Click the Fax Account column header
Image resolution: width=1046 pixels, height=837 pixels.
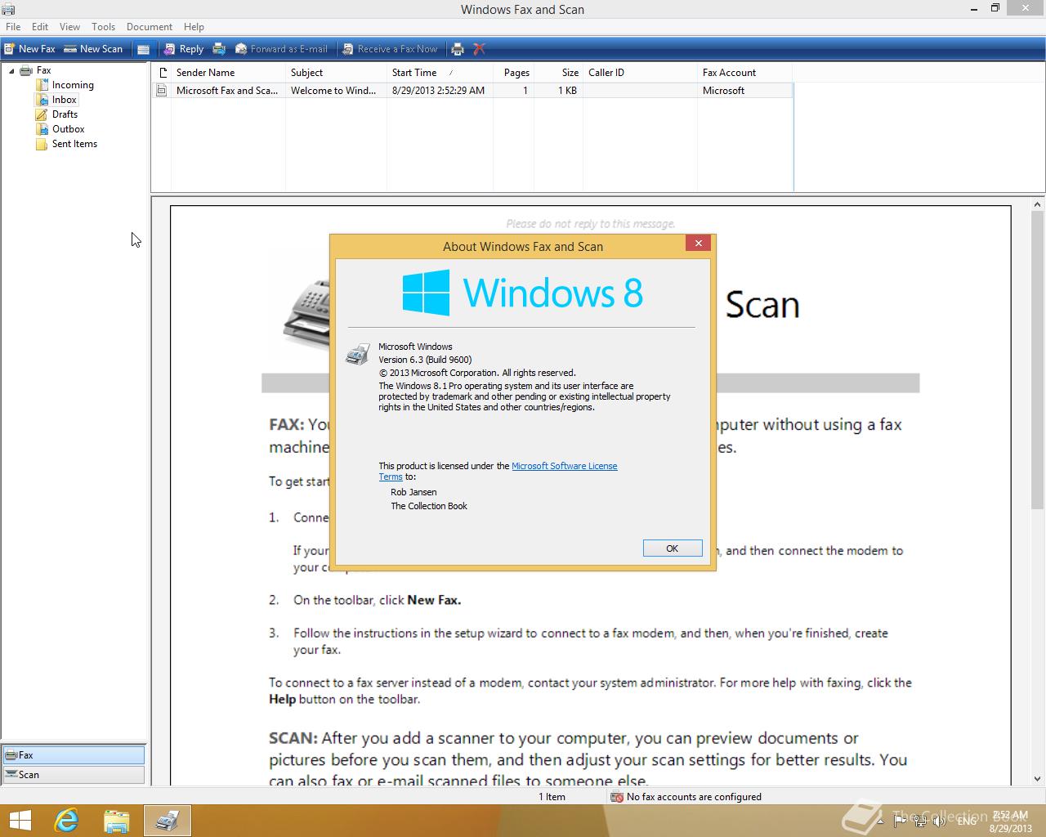pyautogui.click(x=744, y=73)
